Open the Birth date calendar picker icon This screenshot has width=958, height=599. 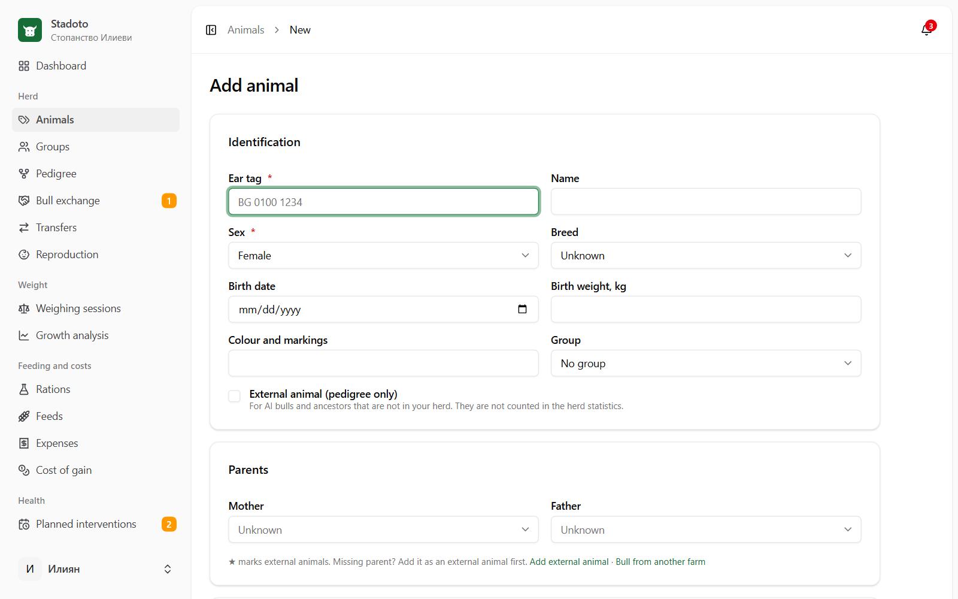522,309
